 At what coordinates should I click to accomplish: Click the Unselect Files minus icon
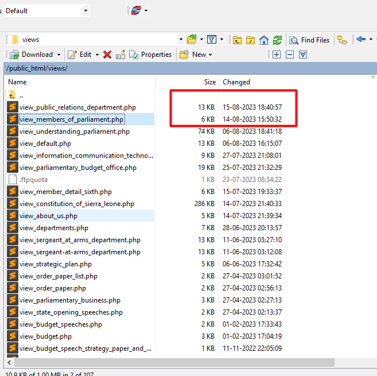[290, 55]
